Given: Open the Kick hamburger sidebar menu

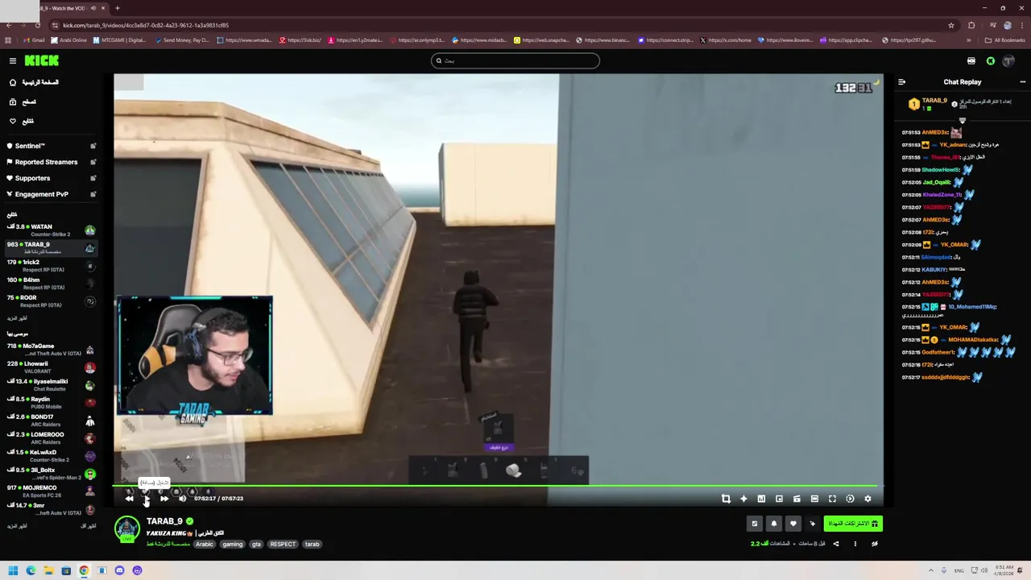Looking at the screenshot, I should [x=13, y=60].
